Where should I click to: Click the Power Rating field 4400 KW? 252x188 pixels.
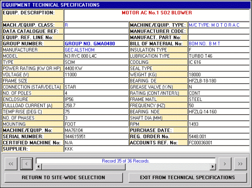point(96,68)
